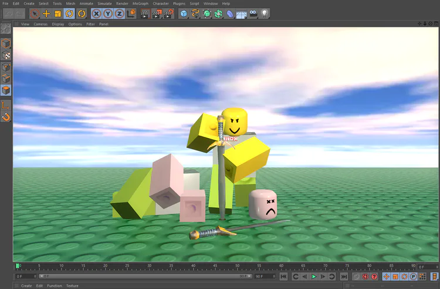Open the Edit menu in top bar
Viewport: 440px width, 289px height.
tap(16, 4)
